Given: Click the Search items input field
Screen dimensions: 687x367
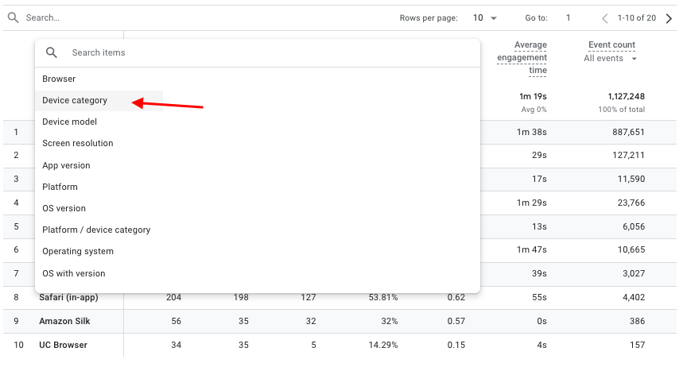Looking at the screenshot, I should 262,52.
